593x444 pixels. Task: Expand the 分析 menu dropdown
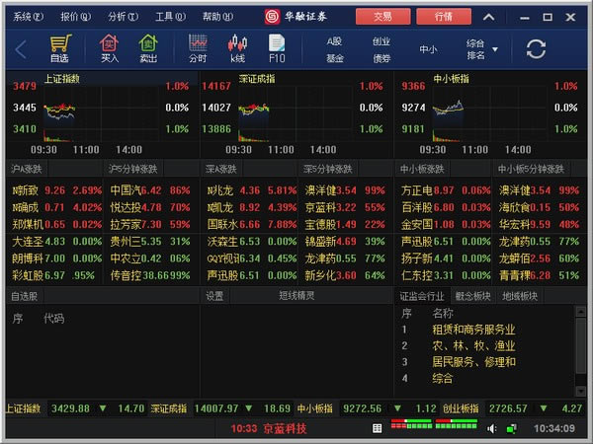[x=122, y=16]
